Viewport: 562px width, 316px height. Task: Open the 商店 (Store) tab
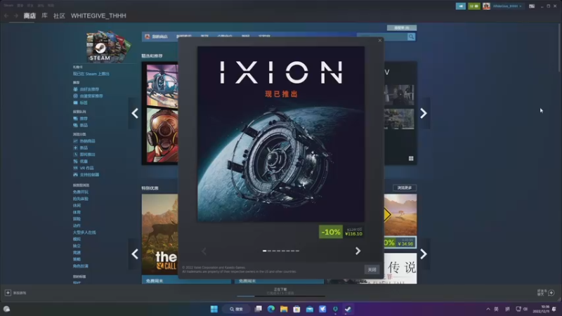click(x=30, y=15)
